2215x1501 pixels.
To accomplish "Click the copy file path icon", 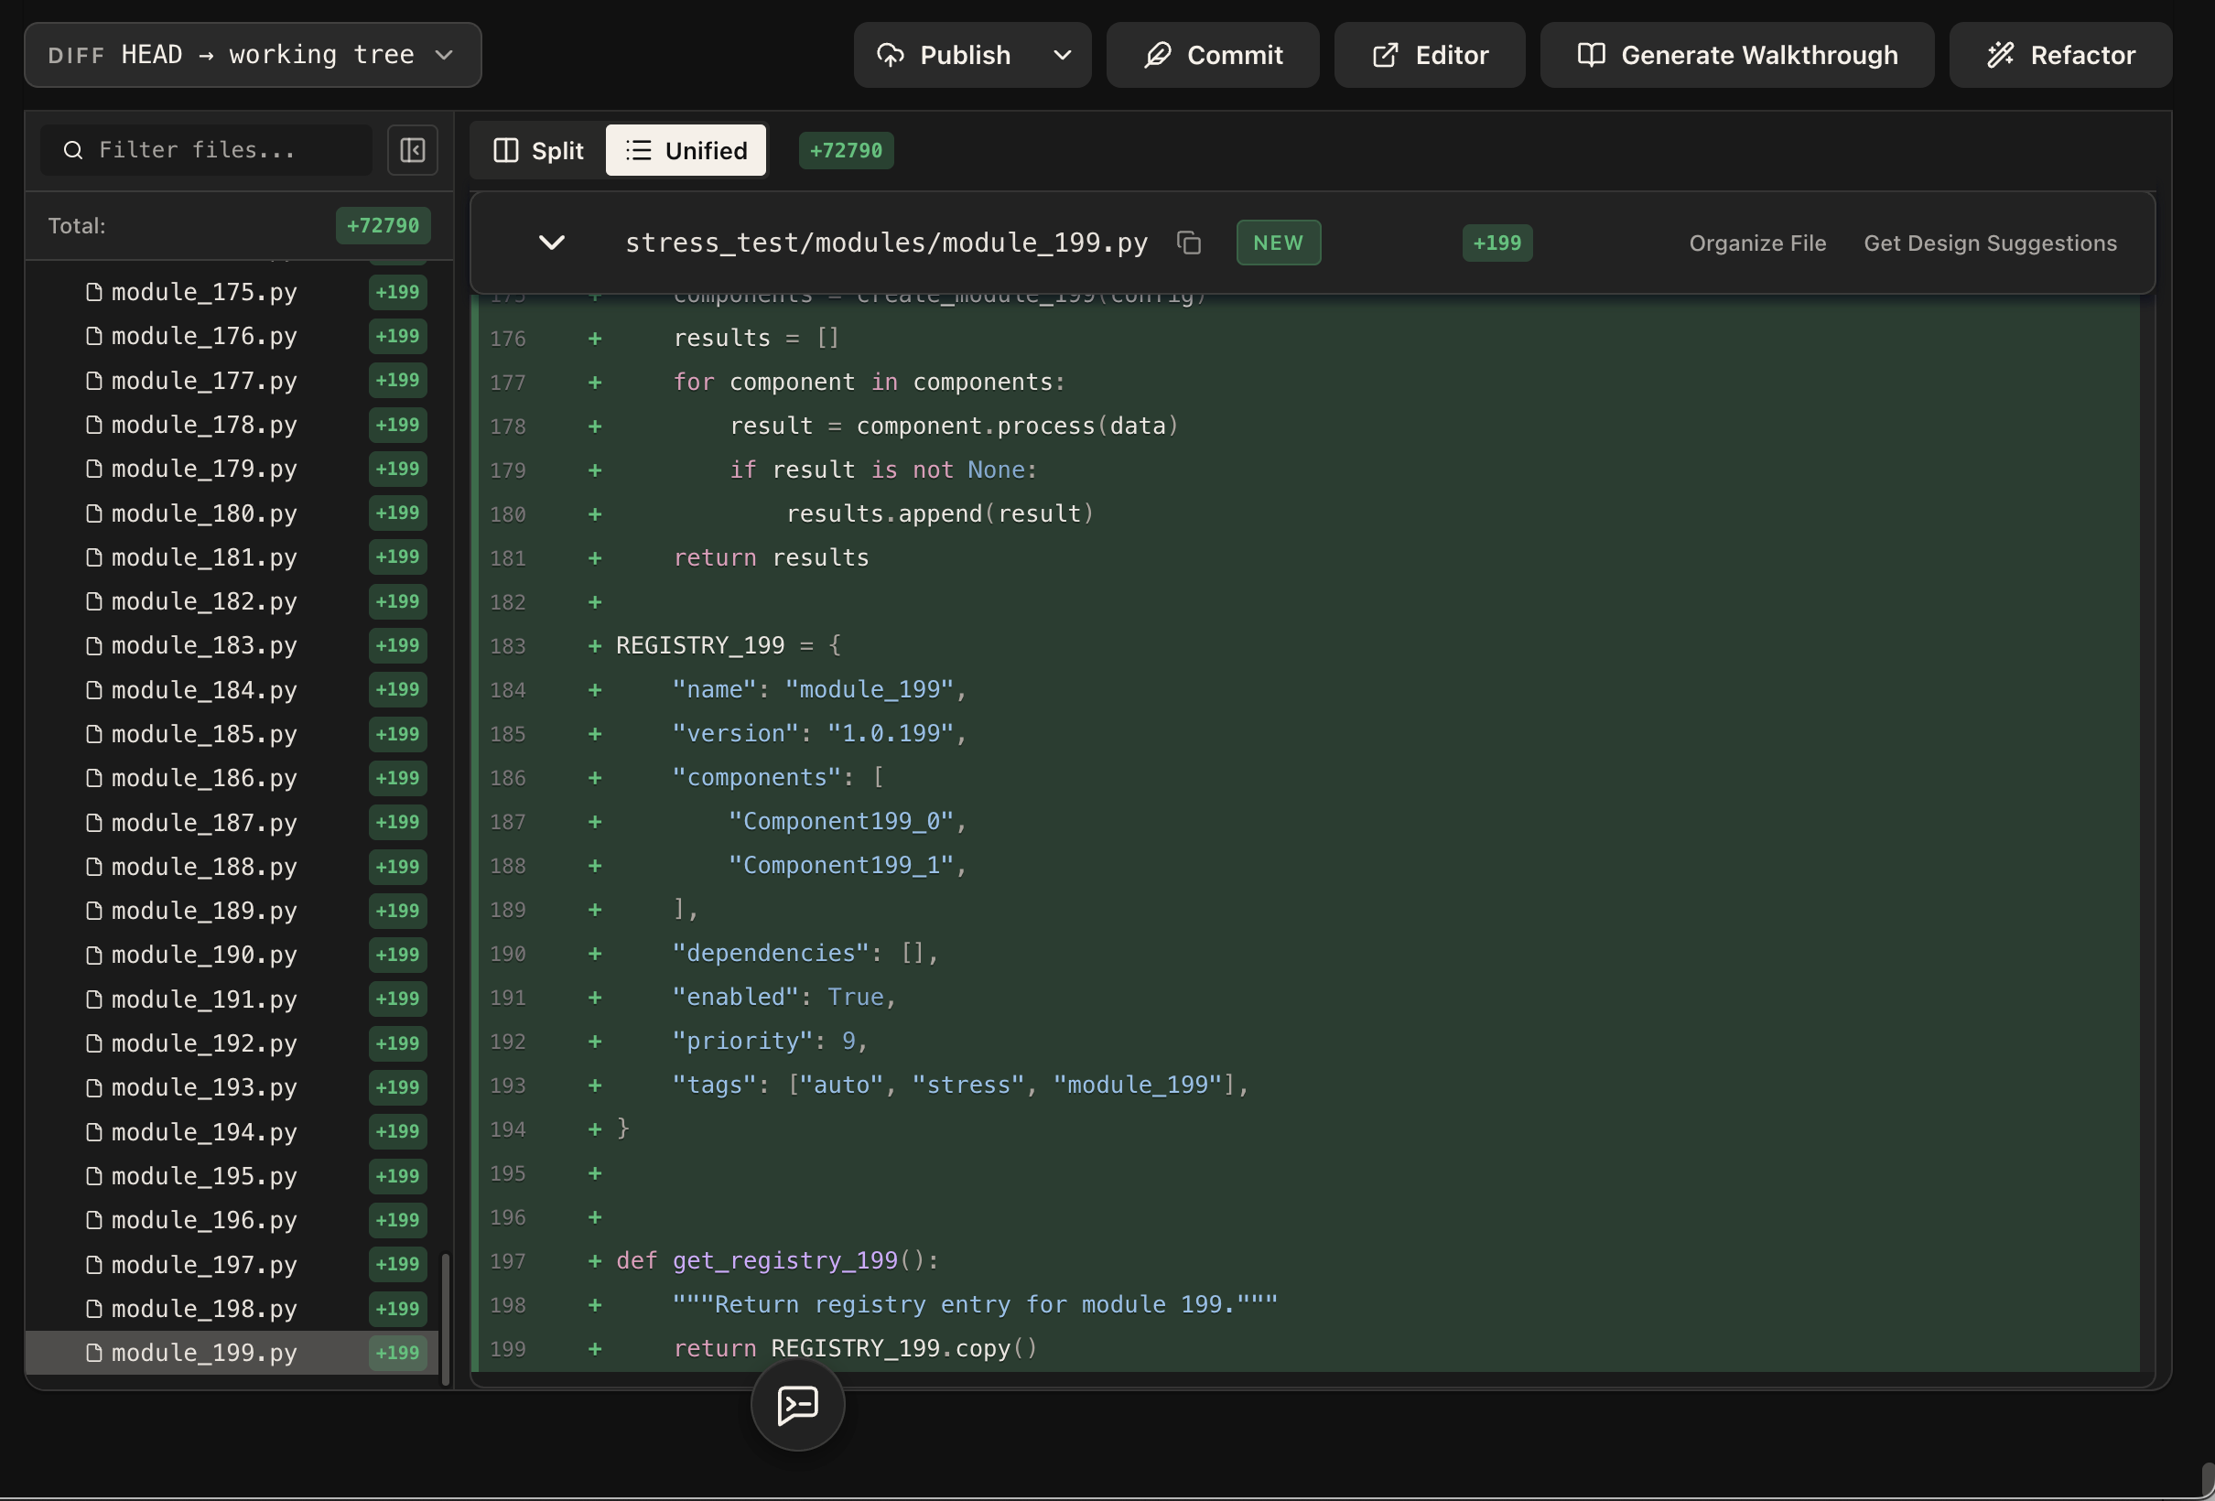I will [1189, 243].
